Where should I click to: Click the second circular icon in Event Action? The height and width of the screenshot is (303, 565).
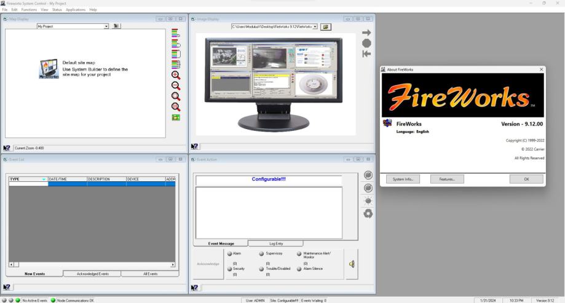click(x=368, y=188)
